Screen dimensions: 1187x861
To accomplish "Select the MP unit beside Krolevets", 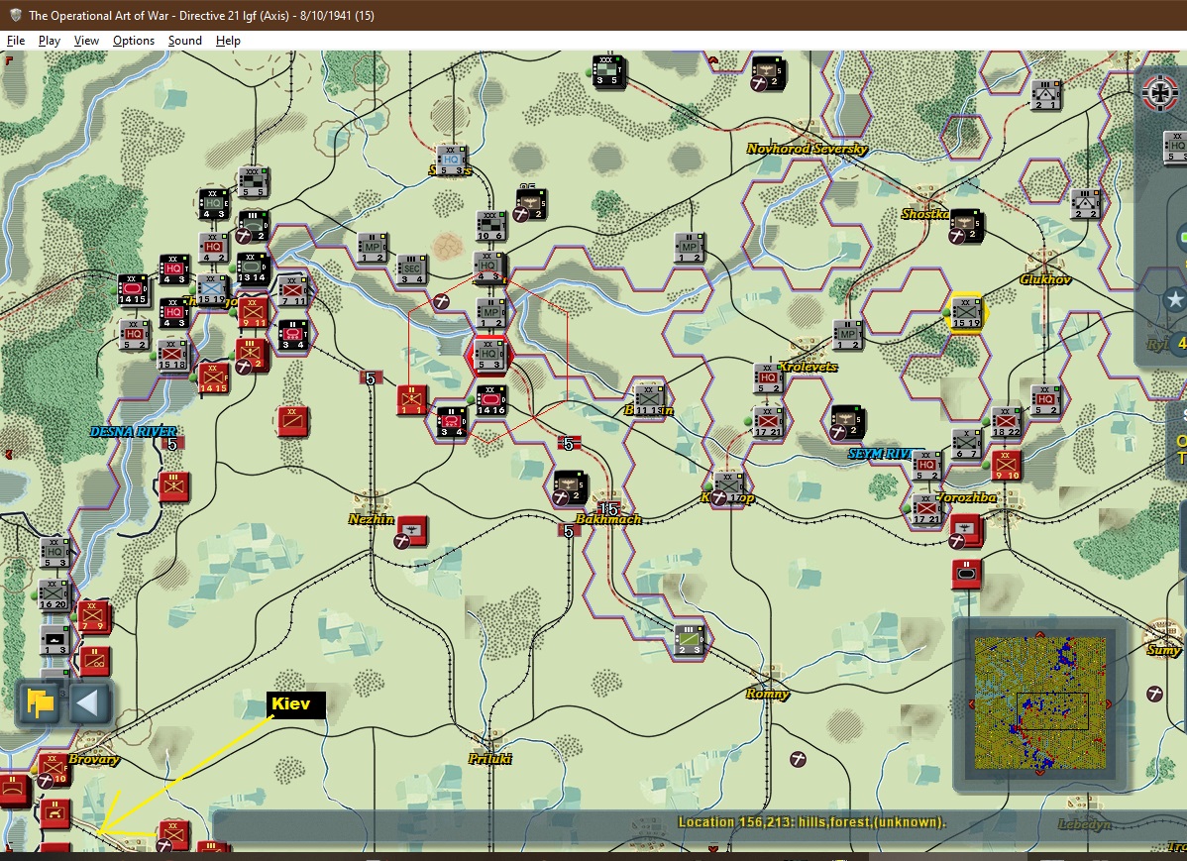I will [x=848, y=335].
